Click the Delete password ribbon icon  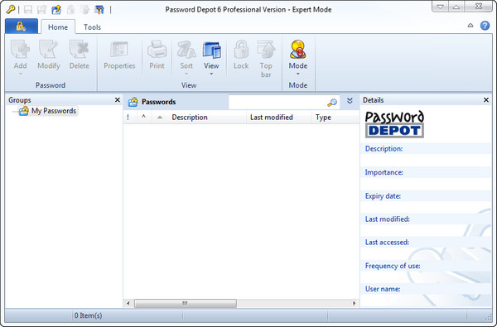80,50
